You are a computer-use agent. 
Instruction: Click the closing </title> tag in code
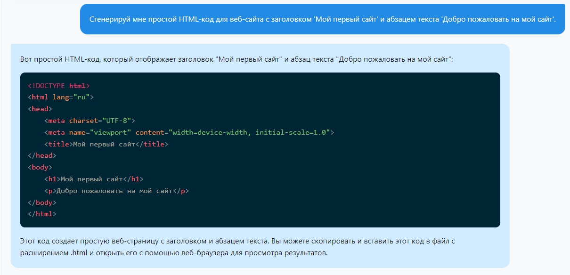152,144
